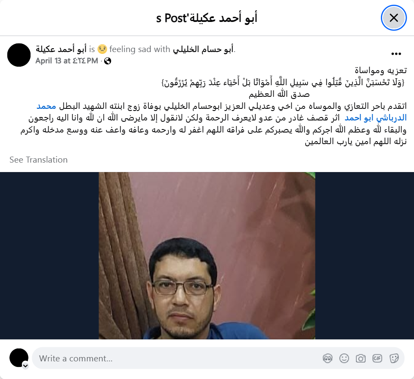Click your profile avatar beside comment box
The image size is (414, 379).
[19, 358]
